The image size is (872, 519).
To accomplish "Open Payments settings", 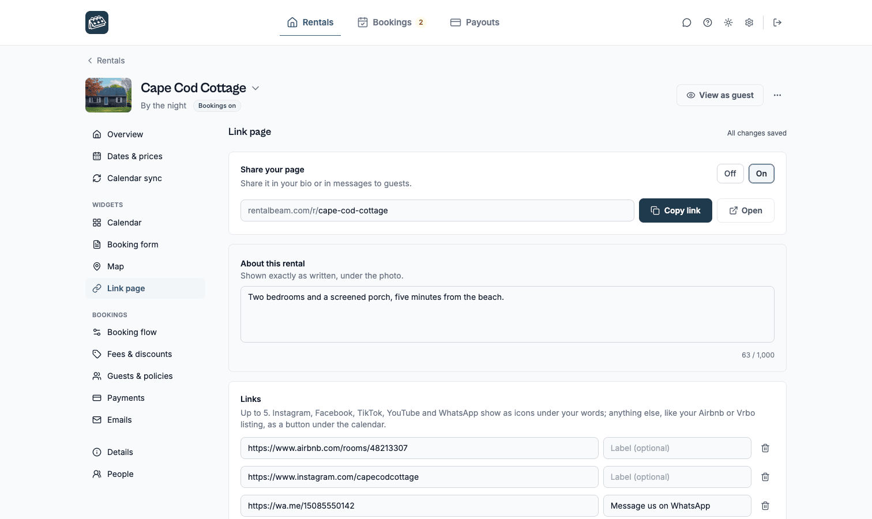I will pos(145,398).
